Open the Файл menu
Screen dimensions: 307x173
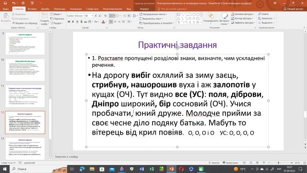click(x=6, y=9)
